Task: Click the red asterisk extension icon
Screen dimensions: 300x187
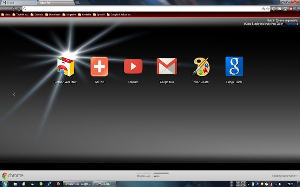Action: click(x=291, y=9)
